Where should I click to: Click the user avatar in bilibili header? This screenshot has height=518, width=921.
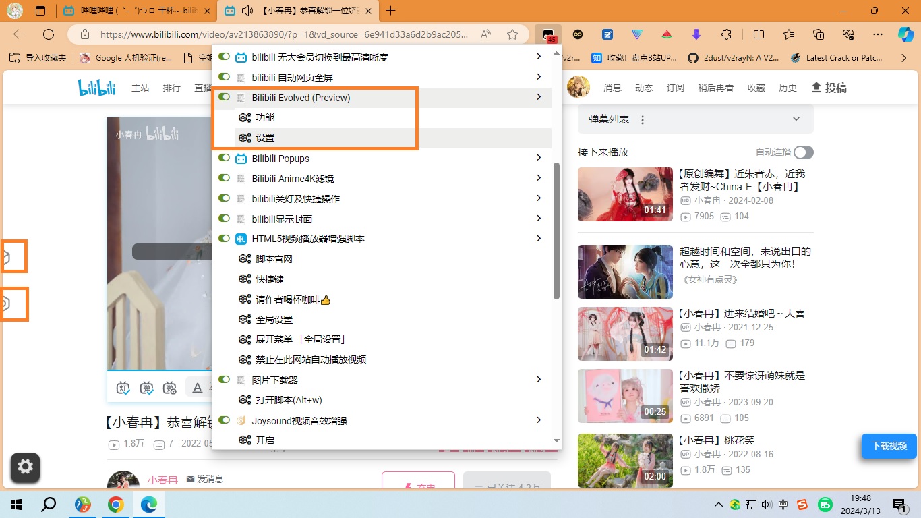click(578, 87)
